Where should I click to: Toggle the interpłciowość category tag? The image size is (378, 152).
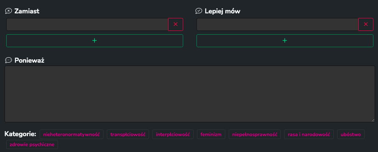click(173, 134)
